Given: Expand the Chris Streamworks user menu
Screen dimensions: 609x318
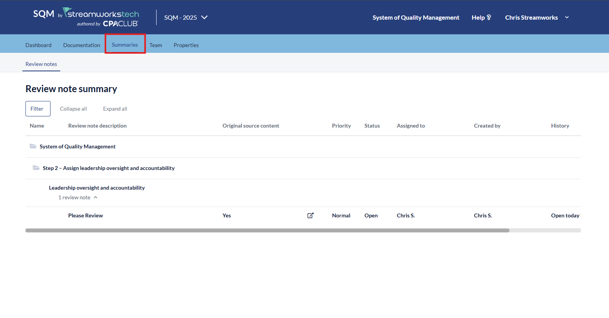Looking at the screenshot, I should [567, 17].
